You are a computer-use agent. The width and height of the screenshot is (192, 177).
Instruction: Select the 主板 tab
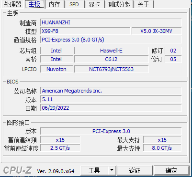[34, 4]
